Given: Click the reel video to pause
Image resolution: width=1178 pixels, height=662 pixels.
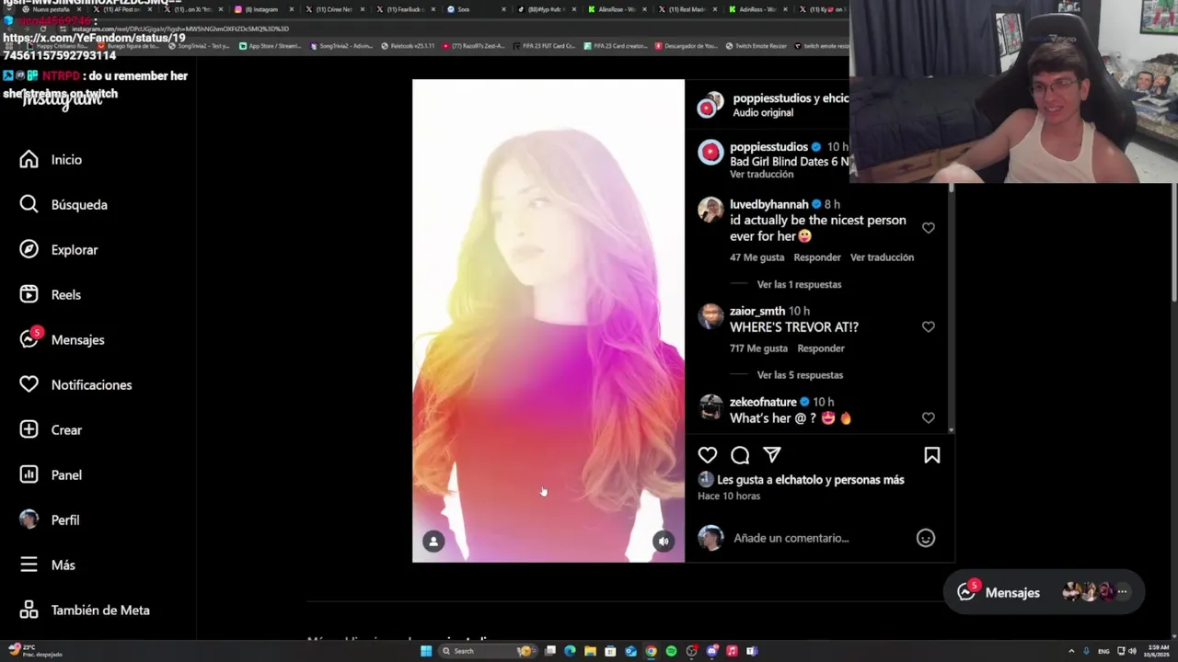Looking at the screenshot, I should click(549, 320).
